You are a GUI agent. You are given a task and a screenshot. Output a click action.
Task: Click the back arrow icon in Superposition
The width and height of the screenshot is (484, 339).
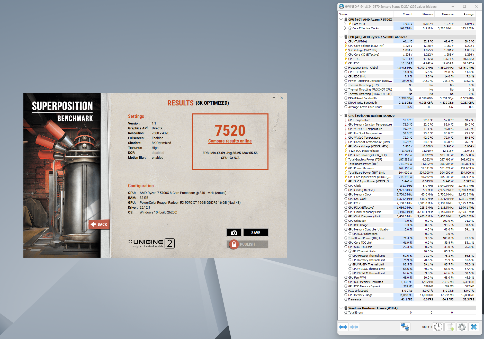93,224
